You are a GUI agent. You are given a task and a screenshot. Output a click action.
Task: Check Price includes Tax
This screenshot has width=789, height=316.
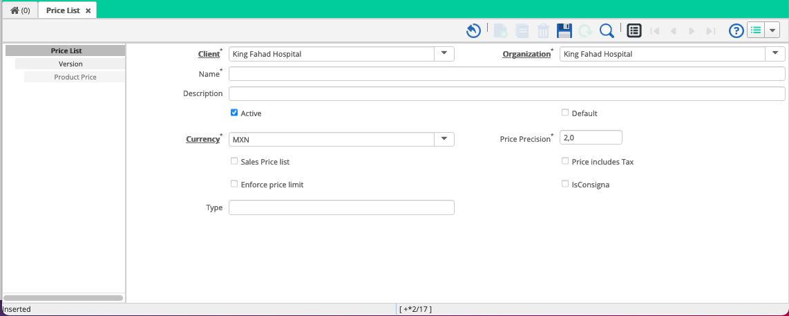point(565,161)
